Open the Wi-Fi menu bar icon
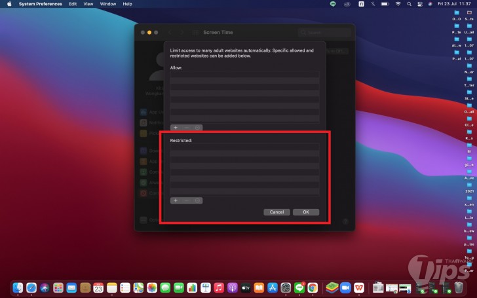Viewport: 477px width, 298px height. (x=398, y=4)
